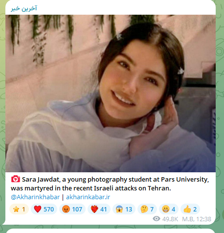Click the eye views icon
The height and width of the screenshot is (233, 224).
click(x=157, y=219)
